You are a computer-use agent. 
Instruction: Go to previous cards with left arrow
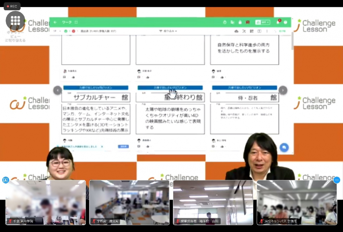58,90
